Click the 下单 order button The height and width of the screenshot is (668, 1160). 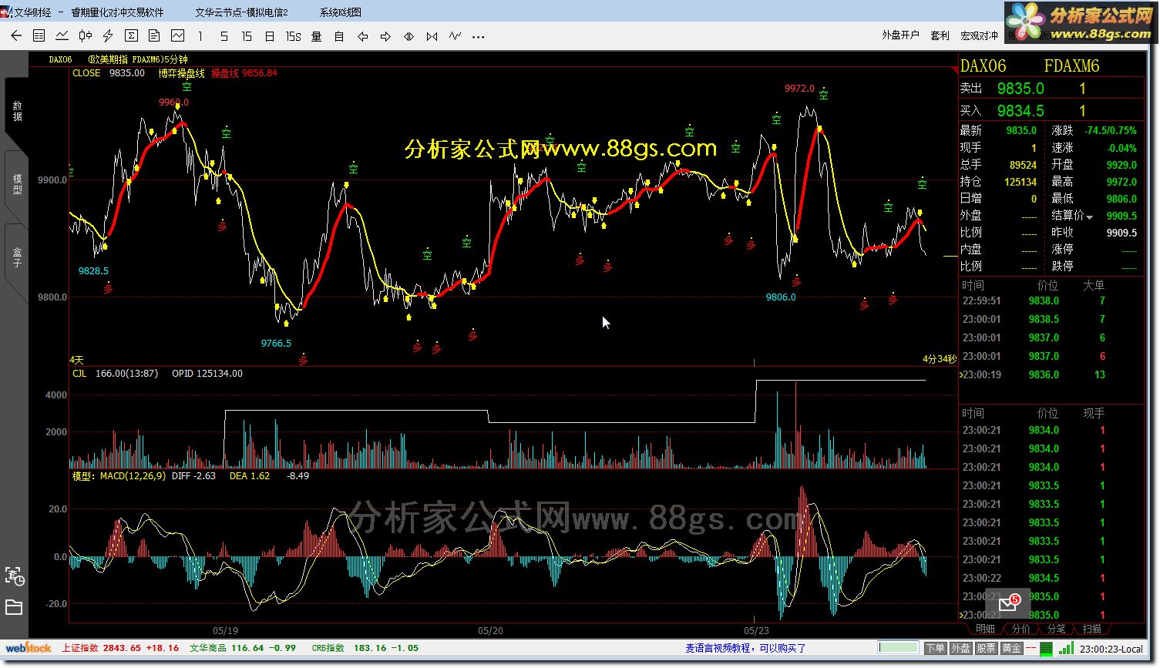935,648
